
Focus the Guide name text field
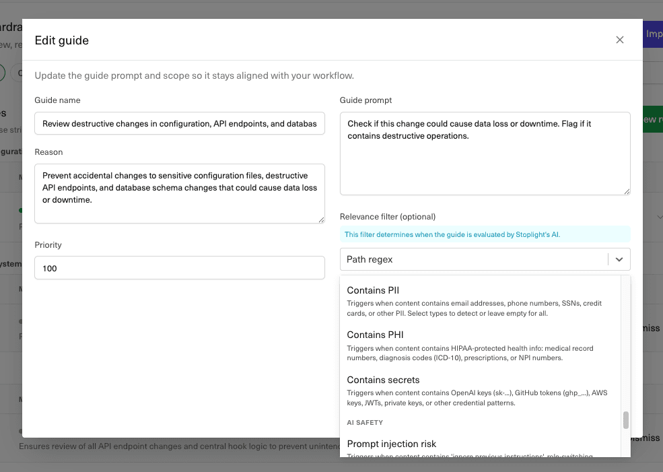click(x=180, y=123)
